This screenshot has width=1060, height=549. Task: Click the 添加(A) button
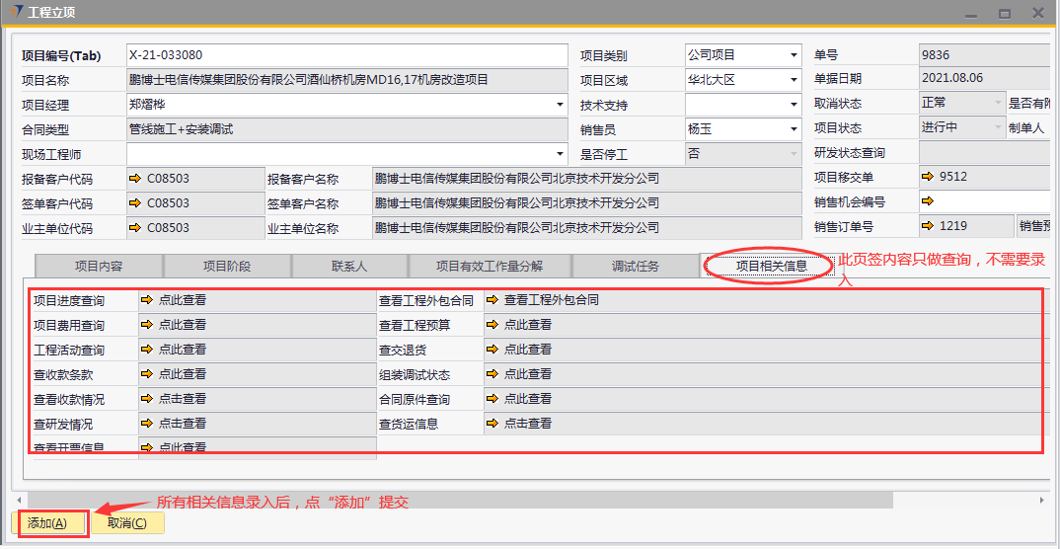pyautogui.click(x=47, y=523)
